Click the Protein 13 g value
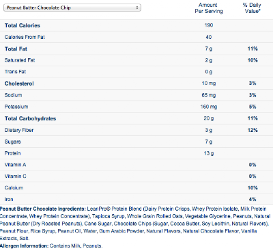 tap(209, 153)
